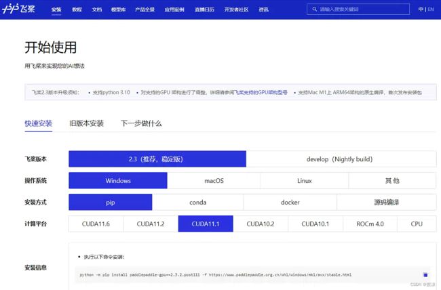Open the 资讯 navigation item
This screenshot has height=290, width=441.
(263, 9)
